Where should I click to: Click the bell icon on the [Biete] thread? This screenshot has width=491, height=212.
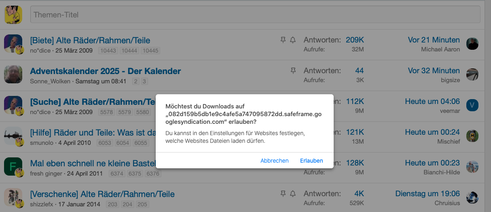pyautogui.click(x=293, y=40)
